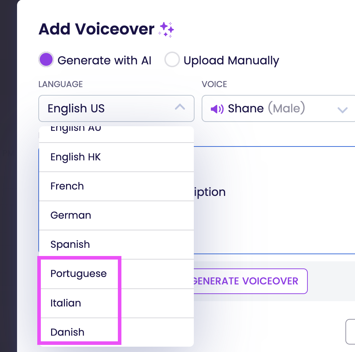Click the partially visible button at bottom right
The image size is (355, 352).
click(350, 332)
